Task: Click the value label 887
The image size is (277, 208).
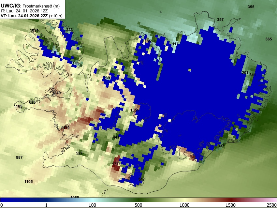Action: coord(19,157)
